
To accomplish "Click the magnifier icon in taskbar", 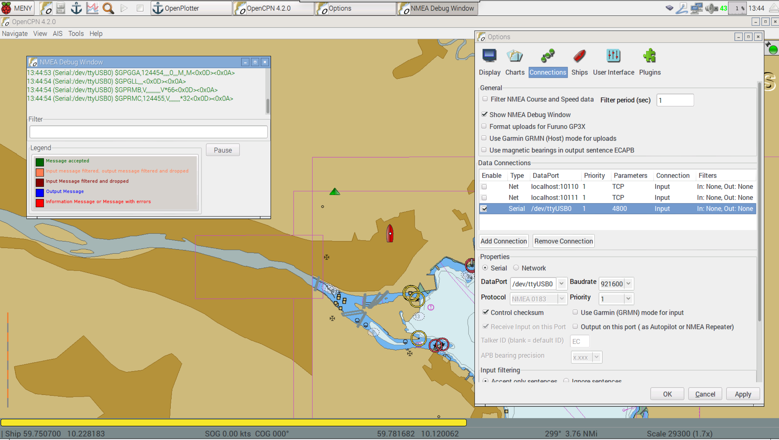I will click(108, 8).
